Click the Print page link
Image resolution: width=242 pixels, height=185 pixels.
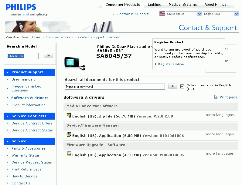point(228,97)
